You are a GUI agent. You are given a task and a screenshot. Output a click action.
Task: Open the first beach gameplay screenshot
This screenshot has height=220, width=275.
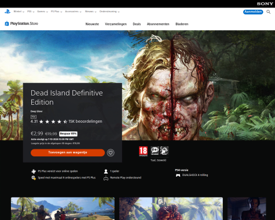click(63, 208)
